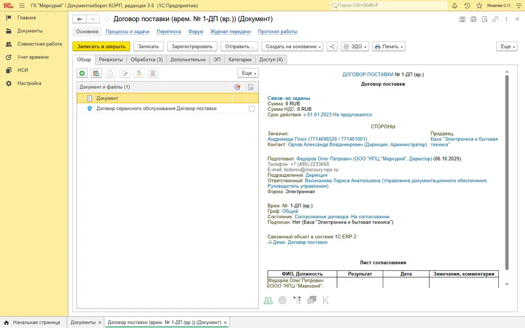Open the Процессы и задачи link
Viewport: 525px width, 328px height.
[128, 31]
